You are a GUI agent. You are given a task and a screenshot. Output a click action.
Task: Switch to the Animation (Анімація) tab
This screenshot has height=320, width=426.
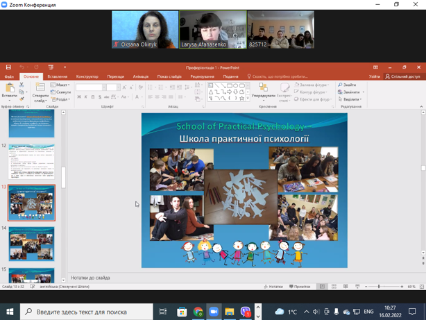click(140, 76)
